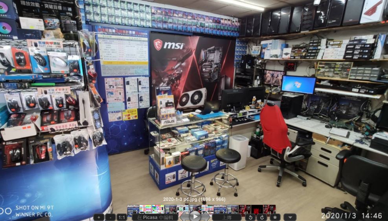Open the first thumbnail in the filmstrip
The image size is (388, 221).
click(133, 209)
